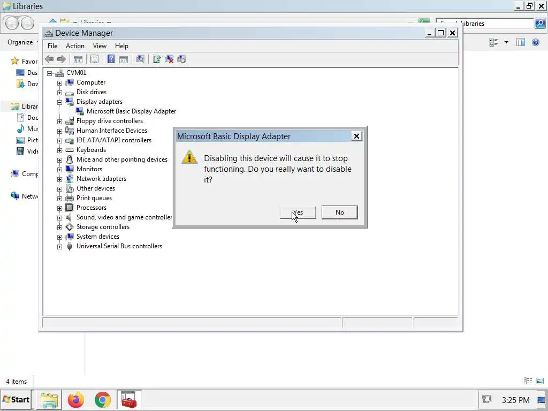Viewport: 548px width, 411px height.
Task: Click the change-view icon in Libraries toolbar
Action: click(493, 42)
